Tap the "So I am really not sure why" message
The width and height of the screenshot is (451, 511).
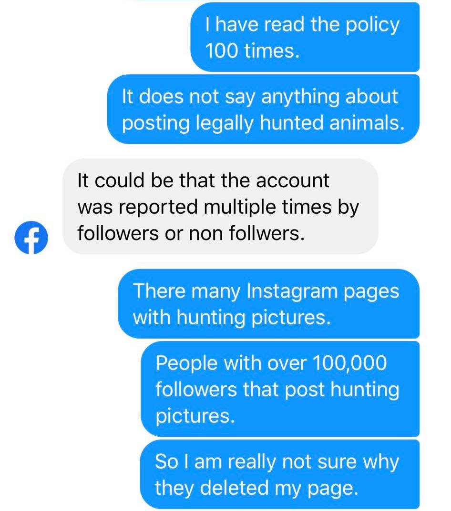(x=280, y=474)
